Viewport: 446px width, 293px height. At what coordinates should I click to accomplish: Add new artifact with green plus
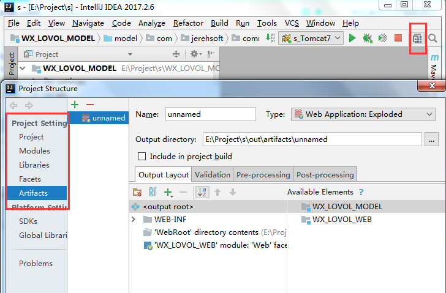[x=75, y=105]
